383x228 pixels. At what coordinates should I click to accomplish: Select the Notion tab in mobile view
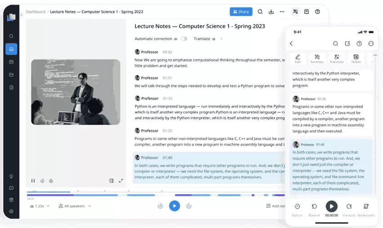point(356,58)
